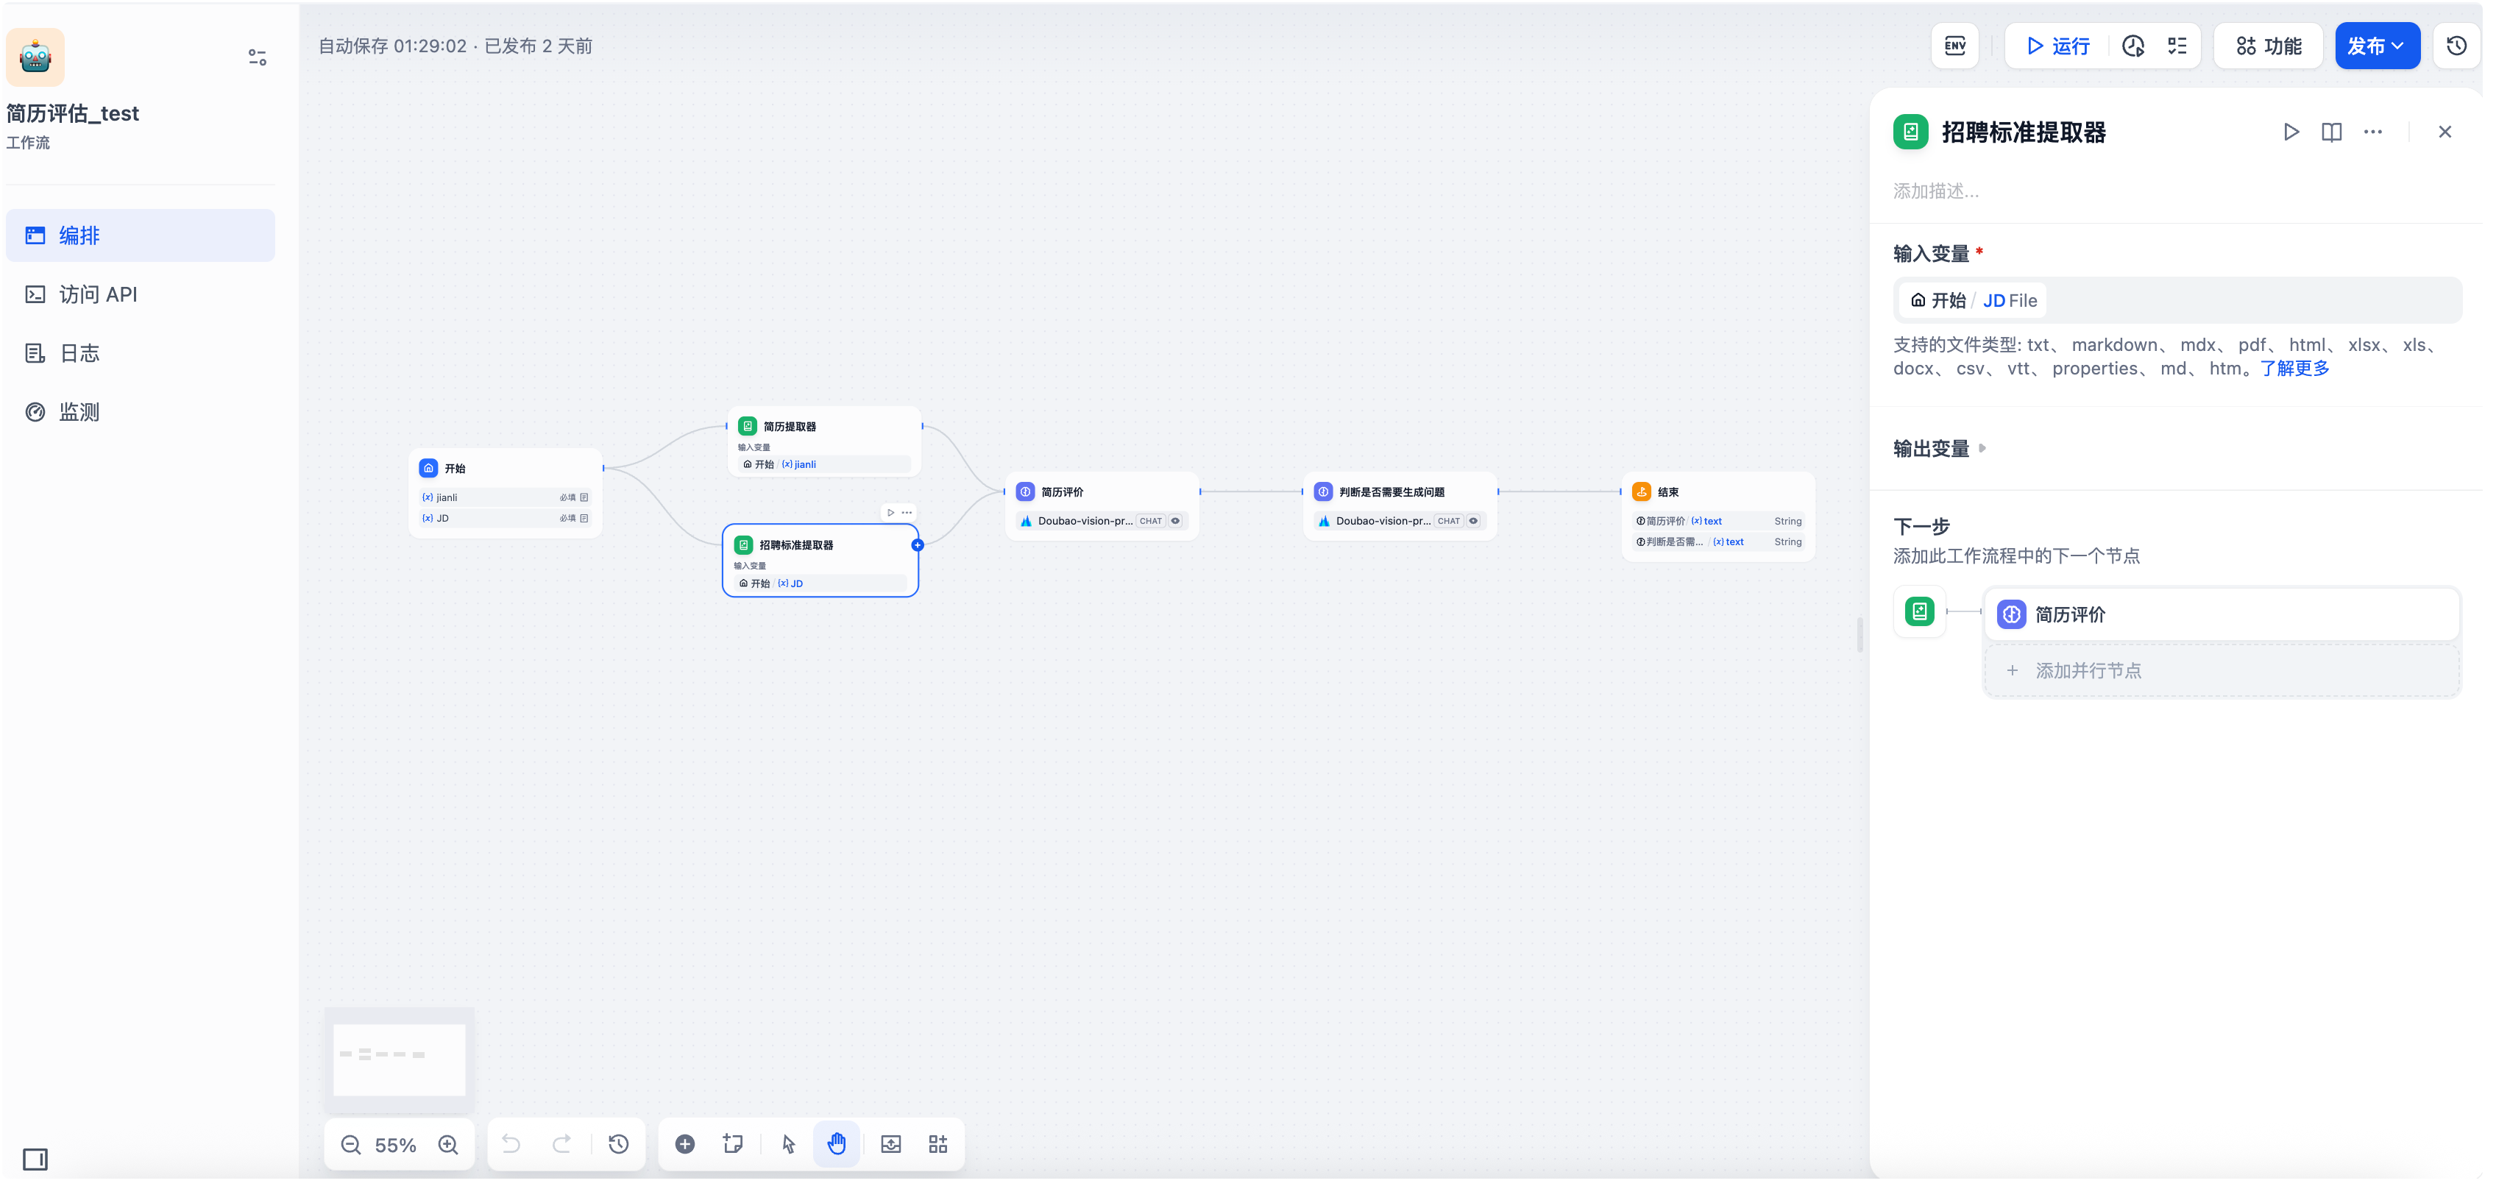Screen dimensions: 2496x1186
Task: Click 添加并行节点 to add parallel node
Action: tap(2223, 670)
